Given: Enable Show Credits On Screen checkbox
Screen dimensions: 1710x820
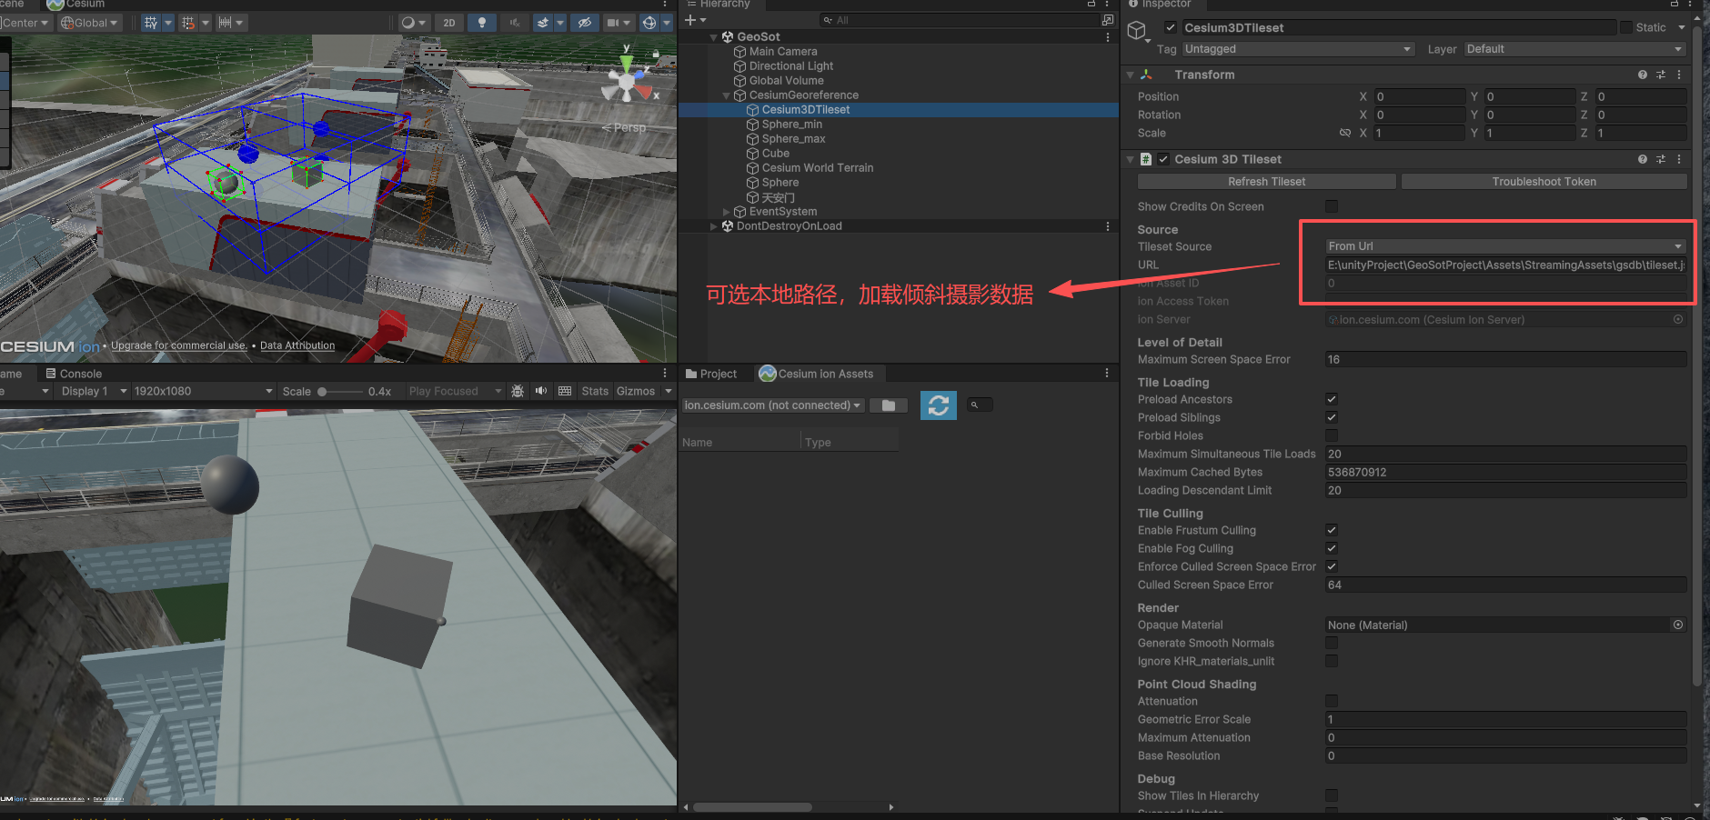Looking at the screenshot, I should coord(1332,206).
